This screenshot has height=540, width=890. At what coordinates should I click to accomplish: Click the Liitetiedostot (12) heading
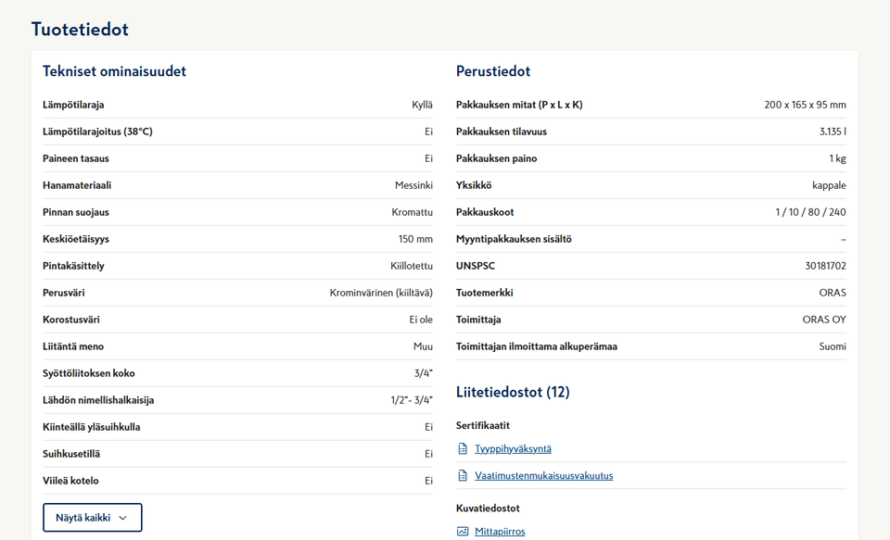(x=513, y=392)
